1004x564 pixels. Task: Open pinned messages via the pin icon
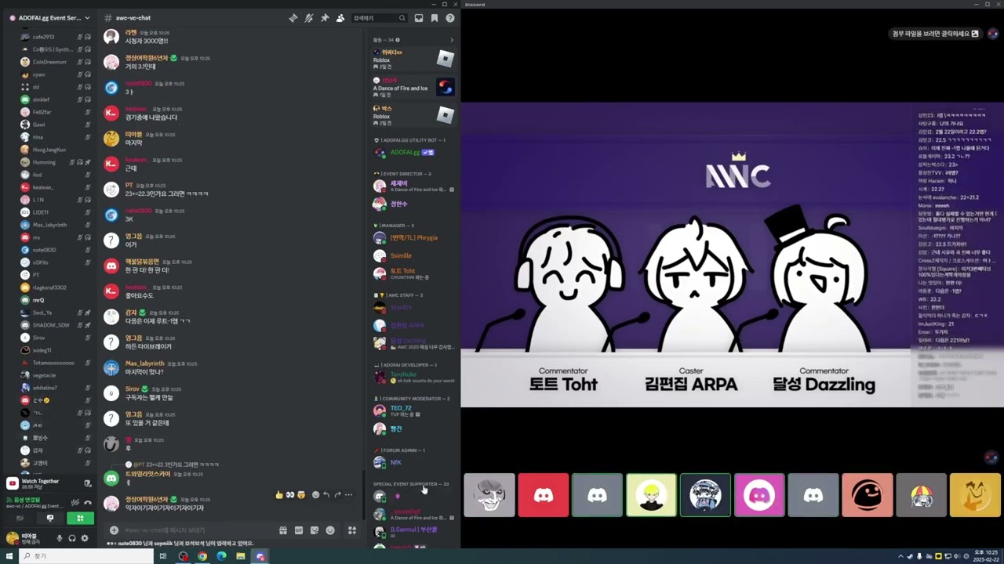[324, 18]
